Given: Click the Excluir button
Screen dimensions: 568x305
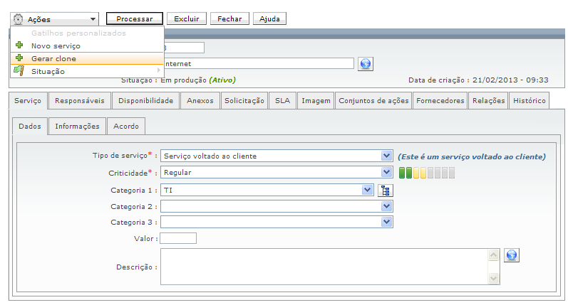Looking at the screenshot, I should click(187, 19).
